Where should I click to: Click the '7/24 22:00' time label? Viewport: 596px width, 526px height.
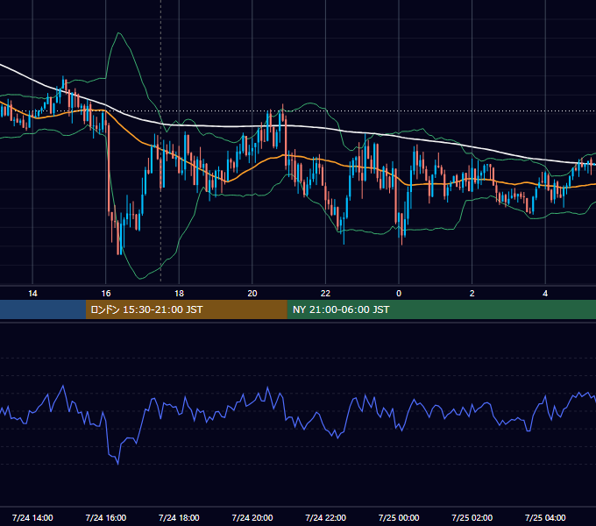tap(326, 517)
